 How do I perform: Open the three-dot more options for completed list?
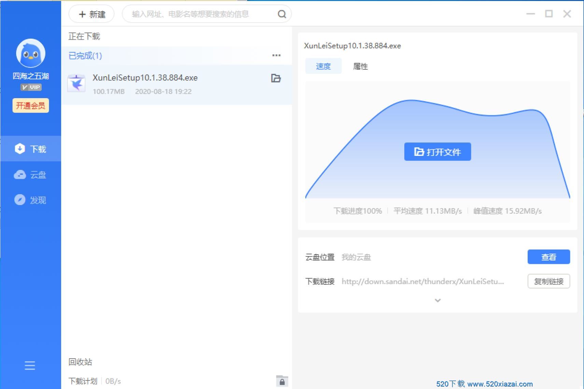(x=276, y=55)
